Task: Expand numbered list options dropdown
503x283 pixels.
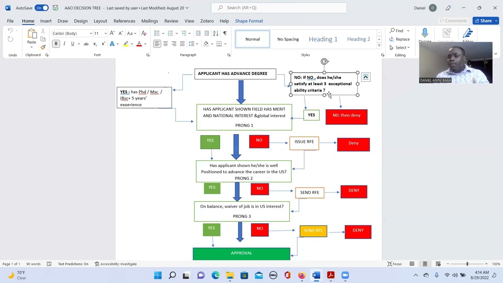Action: coord(176,33)
